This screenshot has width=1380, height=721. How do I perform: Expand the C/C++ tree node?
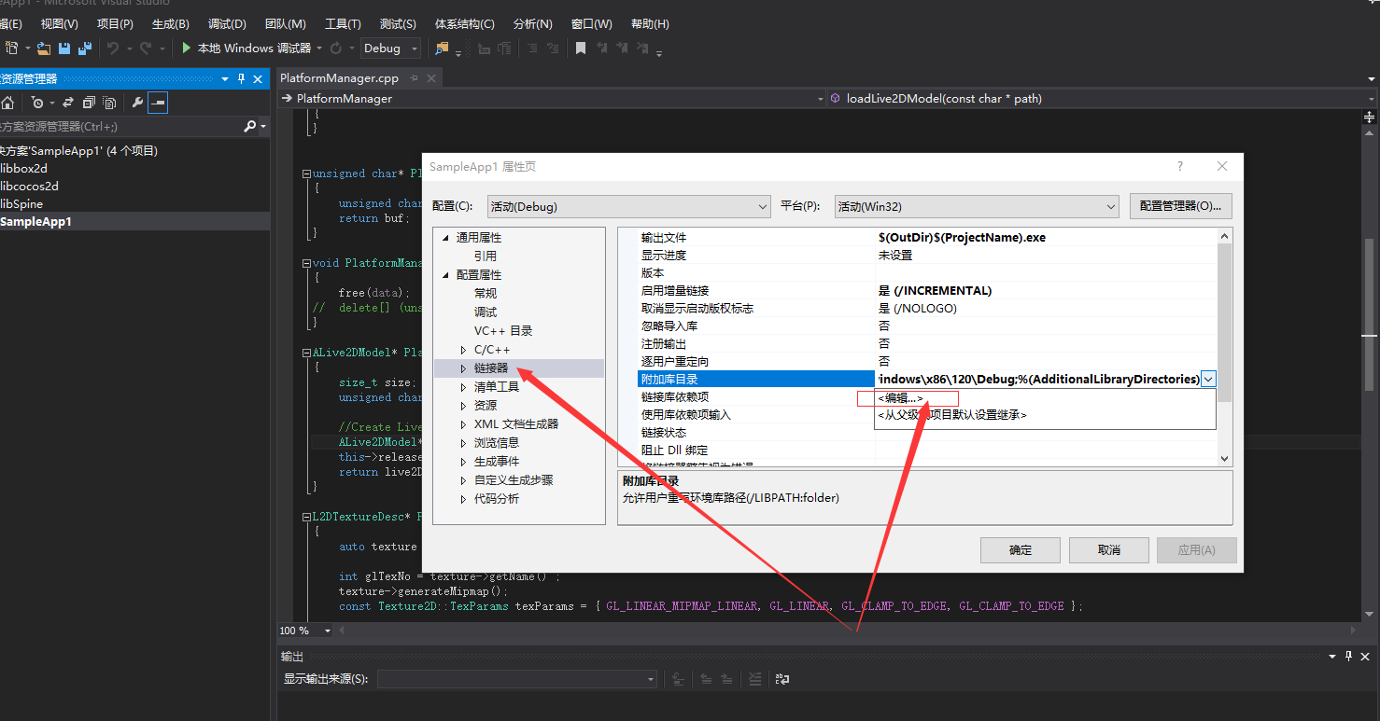coord(464,350)
